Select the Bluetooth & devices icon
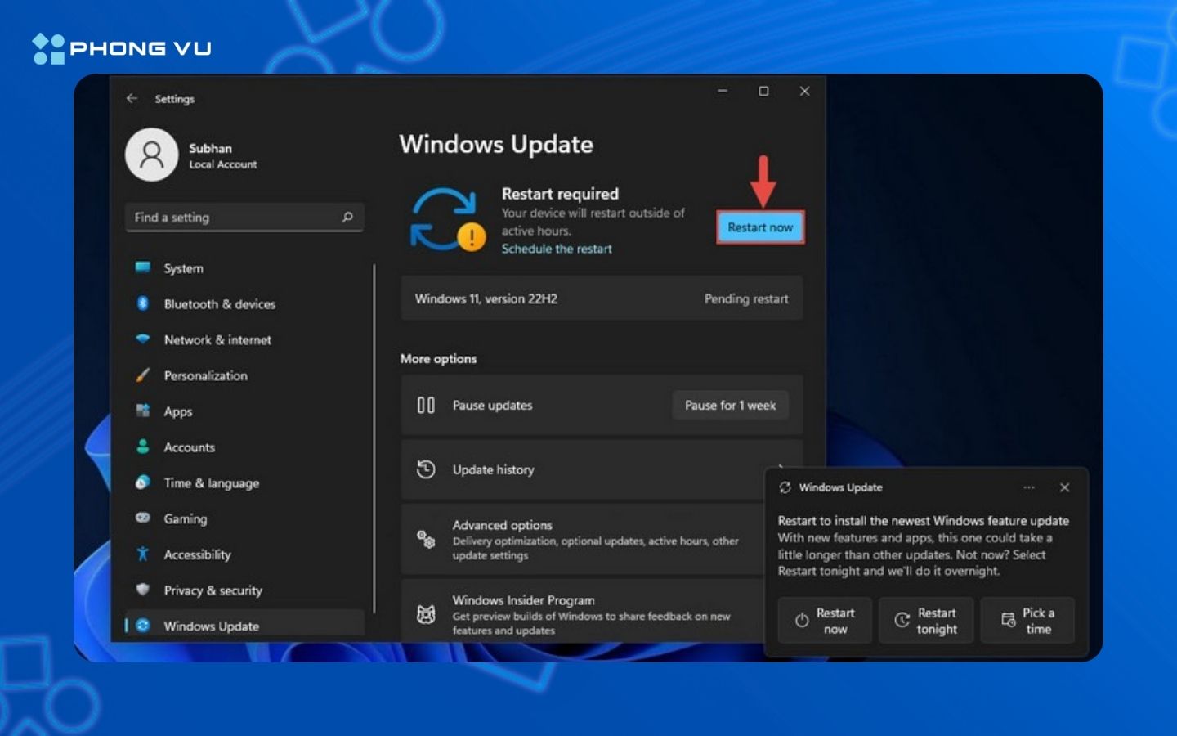This screenshot has width=1177, height=736. pos(144,303)
